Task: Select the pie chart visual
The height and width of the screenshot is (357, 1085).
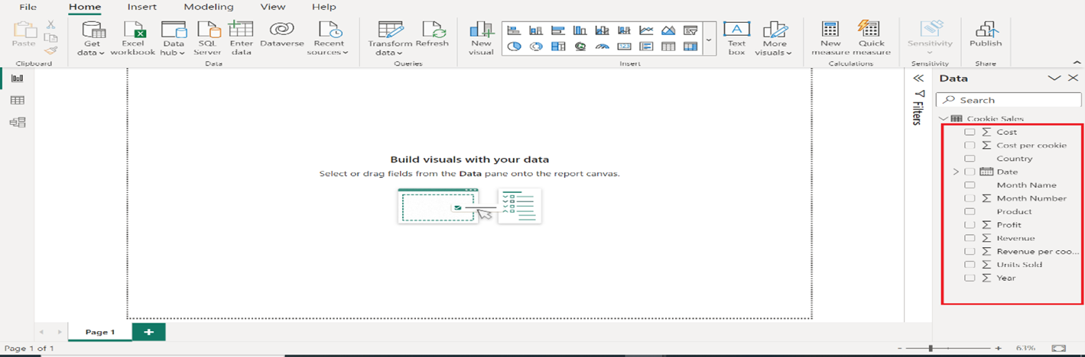Action: click(x=514, y=47)
